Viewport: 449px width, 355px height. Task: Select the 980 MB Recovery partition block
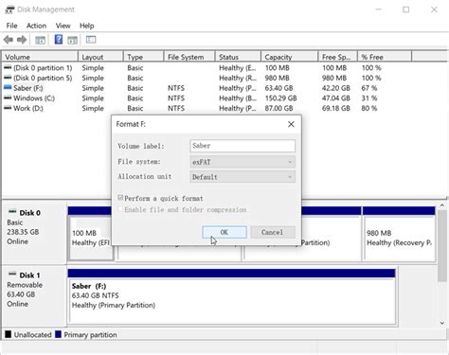click(x=399, y=239)
